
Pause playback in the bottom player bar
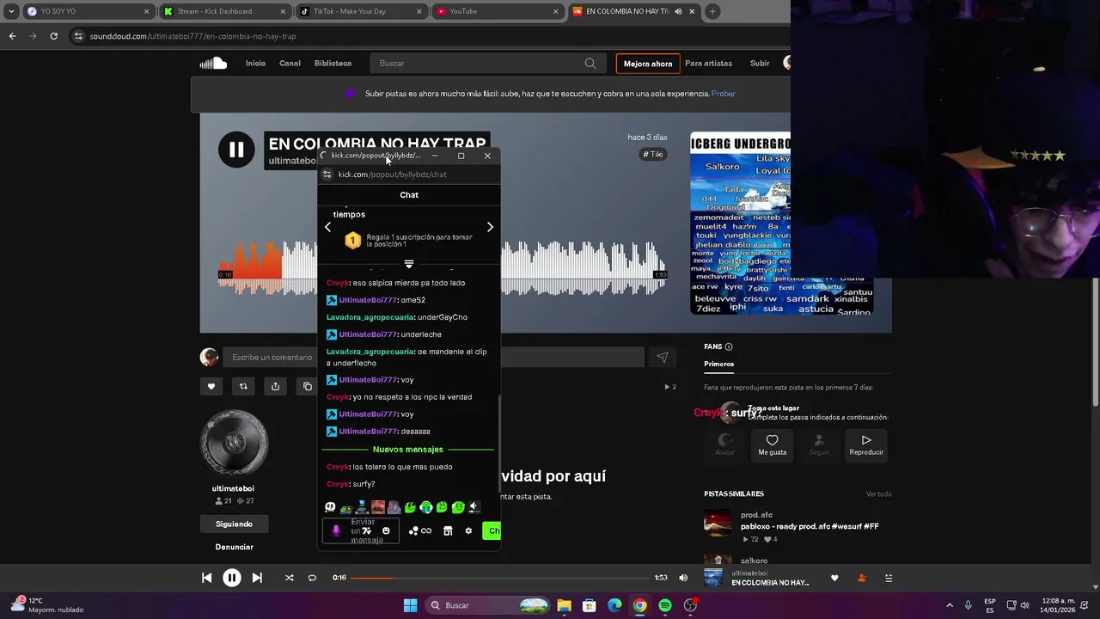pos(232,578)
